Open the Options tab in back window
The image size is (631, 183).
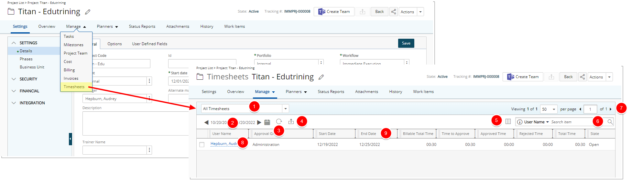pyautogui.click(x=114, y=44)
